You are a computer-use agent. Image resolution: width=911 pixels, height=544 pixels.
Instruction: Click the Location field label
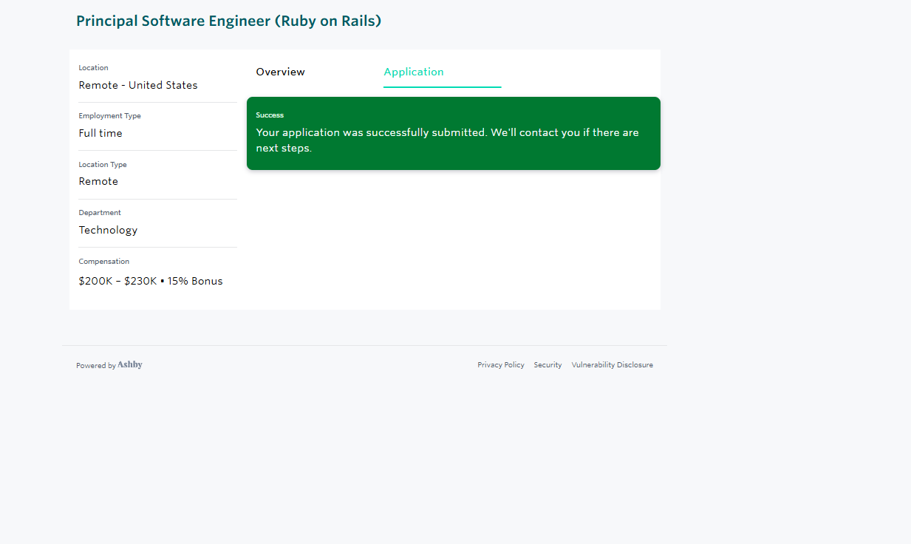click(x=93, y=68)
